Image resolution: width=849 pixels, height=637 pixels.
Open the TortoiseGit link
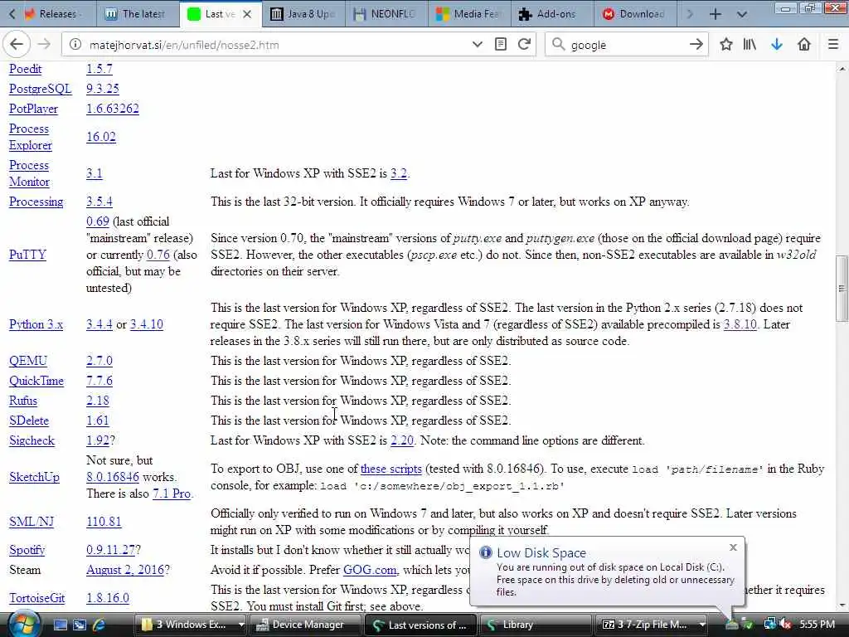36,597
